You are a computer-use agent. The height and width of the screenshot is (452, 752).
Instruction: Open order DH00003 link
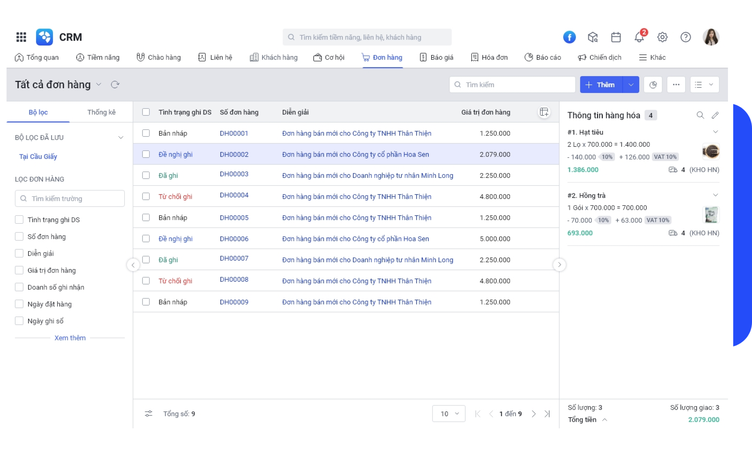tap(234, 174)
